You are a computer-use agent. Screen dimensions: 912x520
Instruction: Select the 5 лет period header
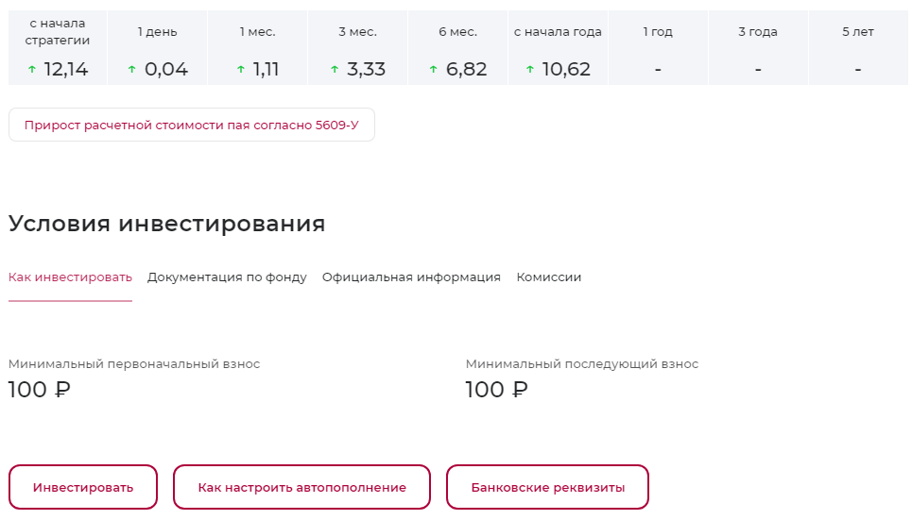pyautogui.click(x=858, y=32)
